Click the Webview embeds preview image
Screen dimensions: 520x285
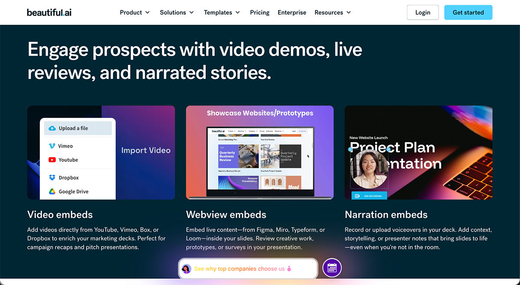(260, 152)
